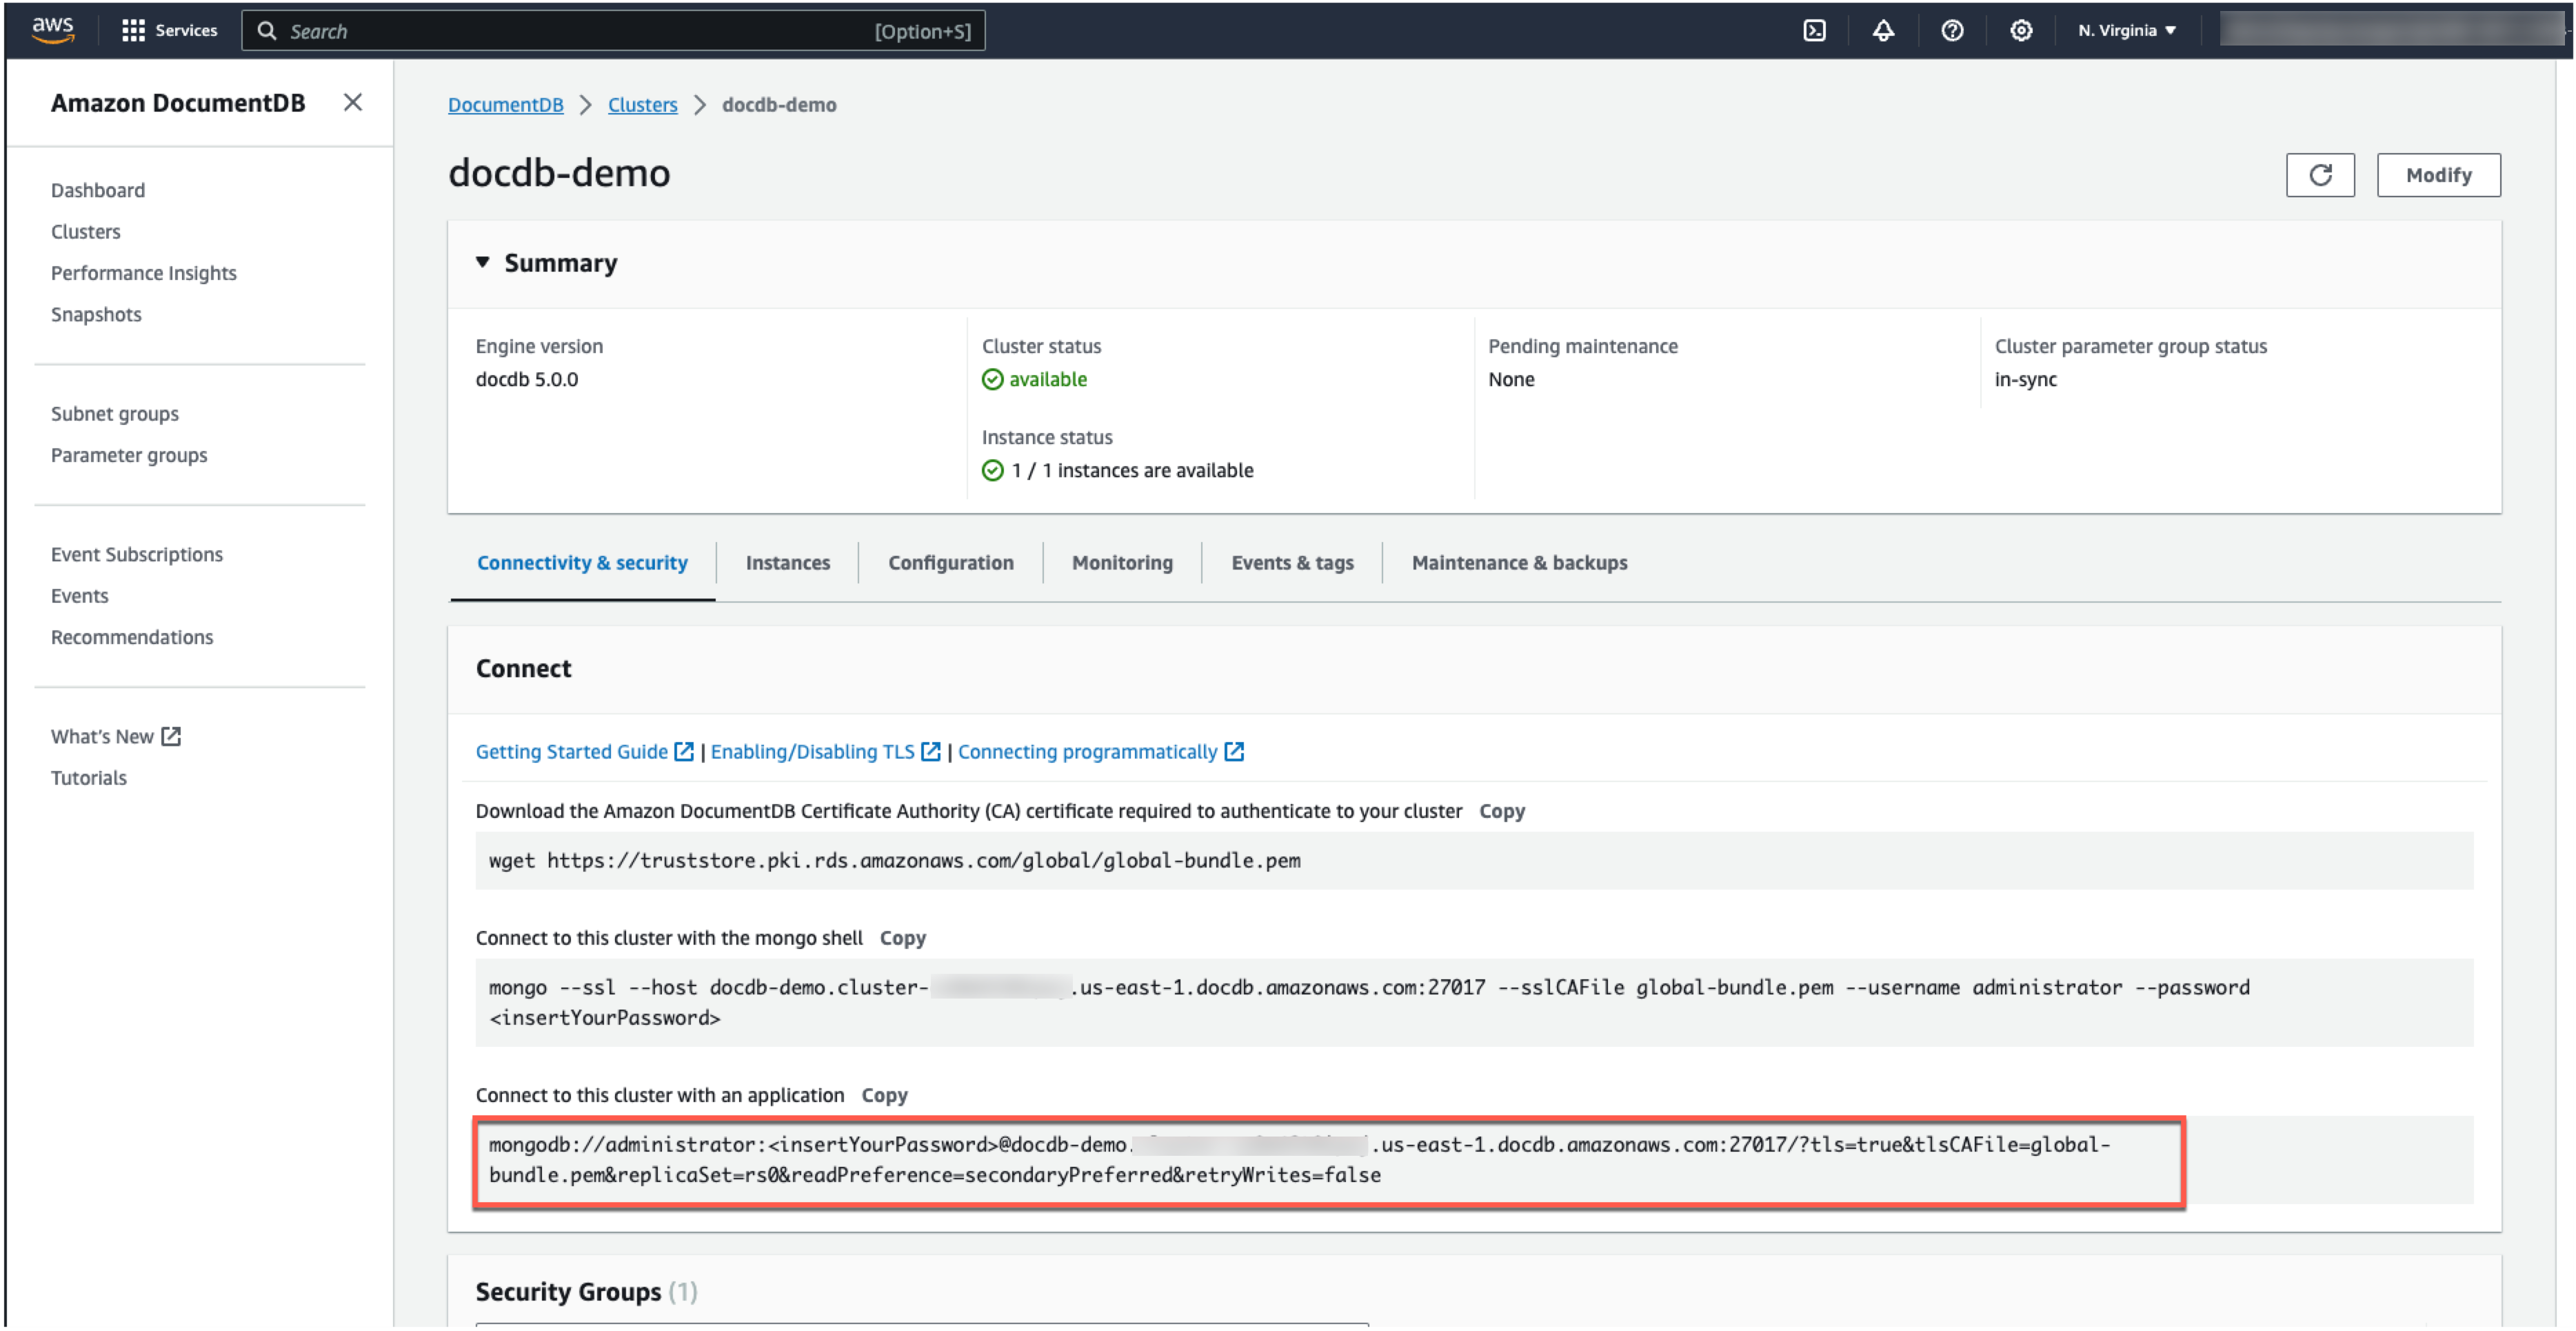
Task: Open the notifications bell icon
Action: click(x=1883, y=31)
